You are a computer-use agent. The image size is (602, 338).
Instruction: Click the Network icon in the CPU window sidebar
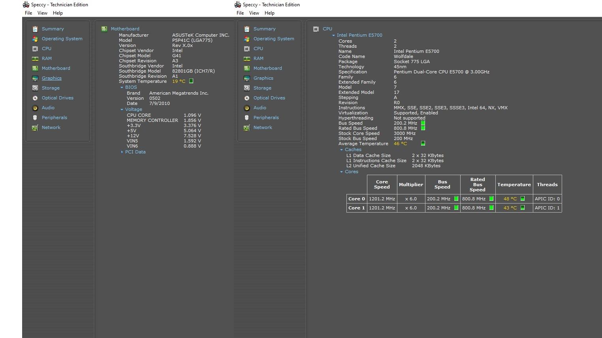[247, 127]
